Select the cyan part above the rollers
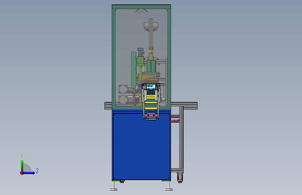302x195 pixels. click(151, 87)
